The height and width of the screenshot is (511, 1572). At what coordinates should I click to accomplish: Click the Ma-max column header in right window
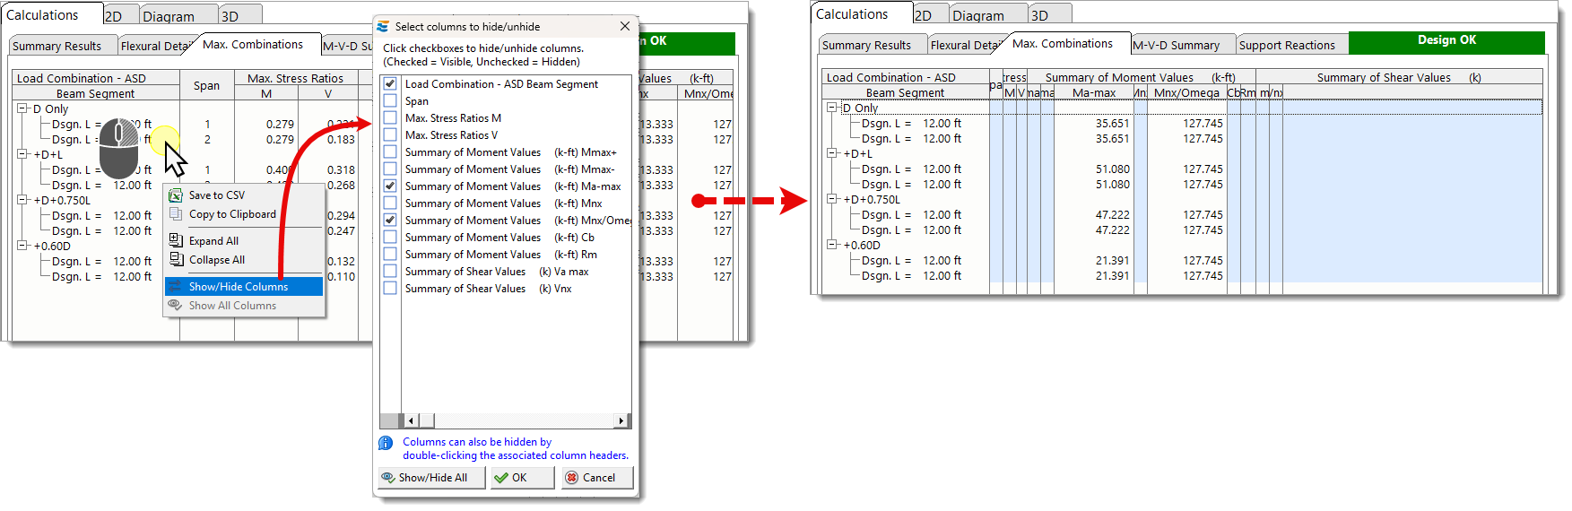(x=1094, y=92)
